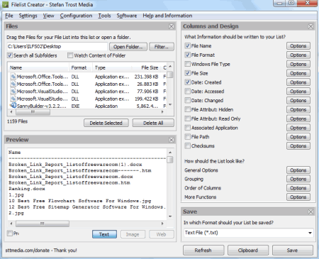Enable the Date: Changed checkbox
The height and width of the screenshot is (259, 319).
[187, 100]
